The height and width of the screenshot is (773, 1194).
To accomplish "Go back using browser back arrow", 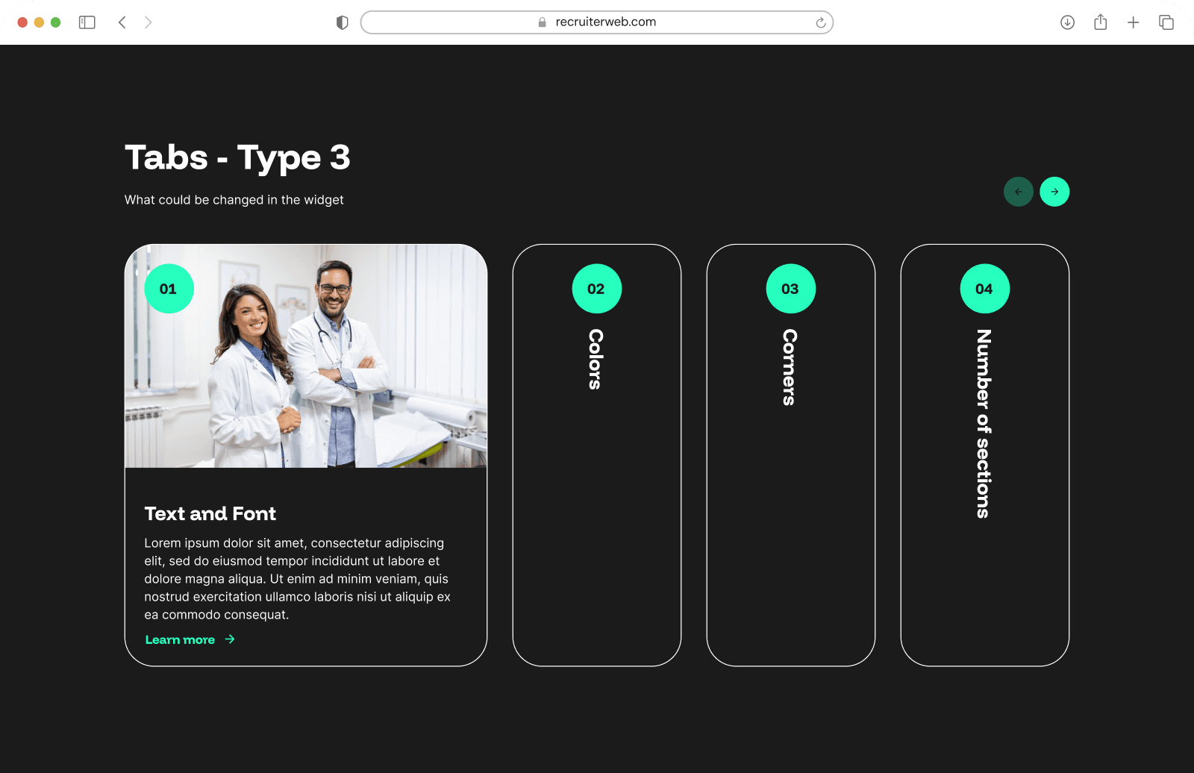I will pos(122,22).
